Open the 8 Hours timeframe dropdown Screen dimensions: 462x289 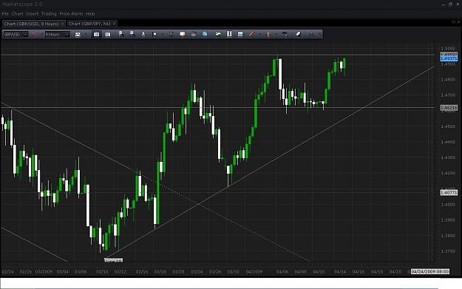pyautogui.click(x=67, y=35)
